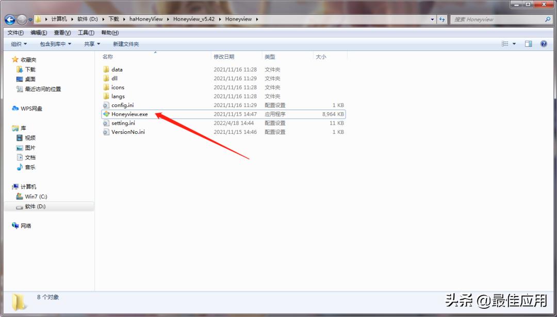Select Win7 (C:) drive in sidebar
The height and width of the screenshot is (317, 557).
pyautogui.click(x=36, y=197)
